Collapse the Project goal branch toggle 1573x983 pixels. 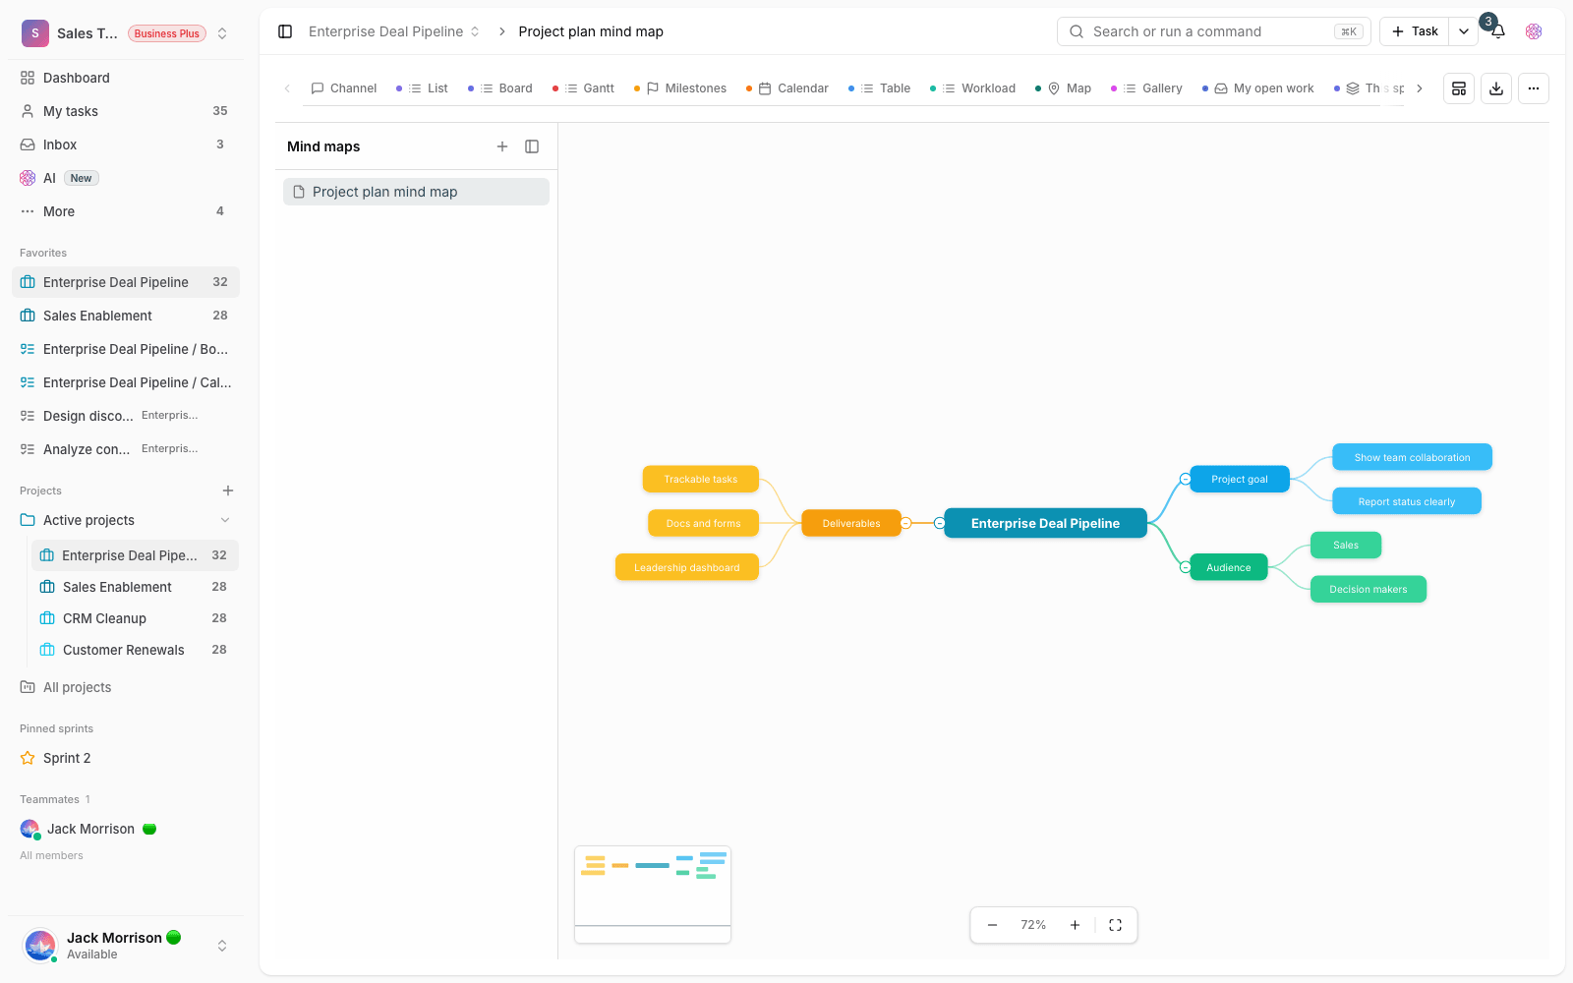pyautogui.click(x=1186, y=480)
